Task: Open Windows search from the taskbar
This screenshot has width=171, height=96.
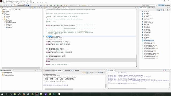Action: pos(6,94)
